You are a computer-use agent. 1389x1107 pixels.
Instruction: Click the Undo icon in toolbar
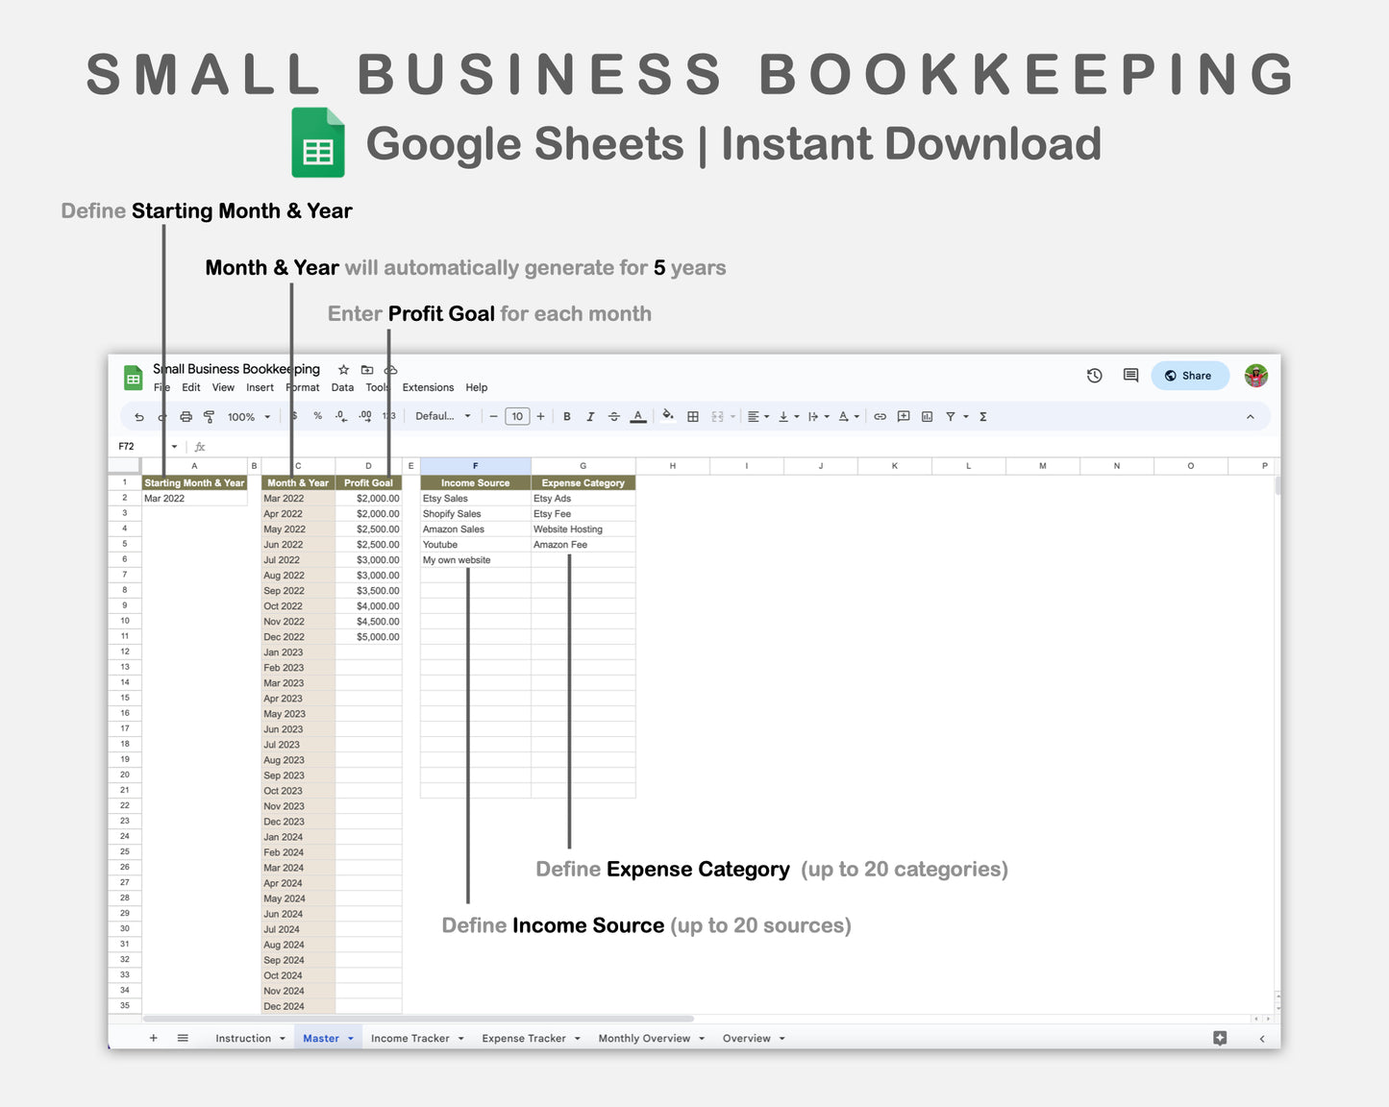(139, 417)
